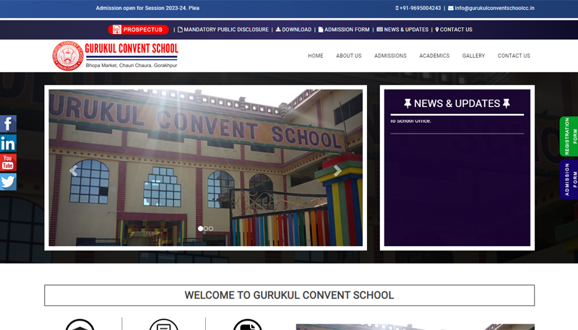Image resolution: width=578 pixels, height=330 pixels.
Task: Click the previous slide arrow
Action: coord(73,170)
